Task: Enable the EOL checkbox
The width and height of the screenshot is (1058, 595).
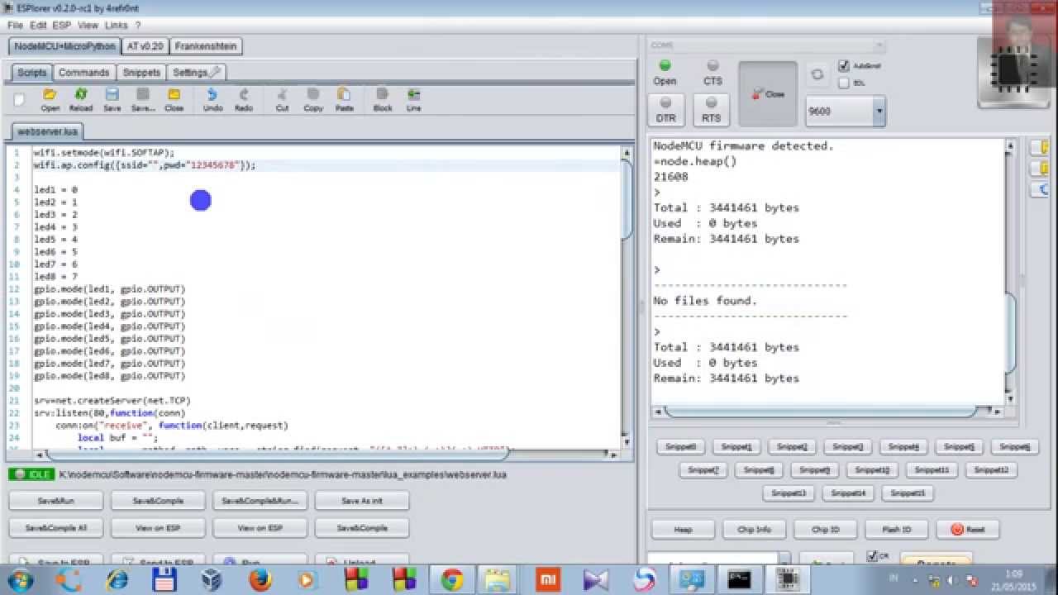Action: click(x=844, y=83)
